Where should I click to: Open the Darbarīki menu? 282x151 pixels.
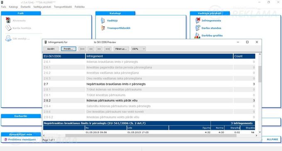click(26, 7)
